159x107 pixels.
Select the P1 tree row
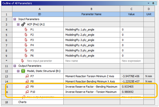tap(38, 30)
